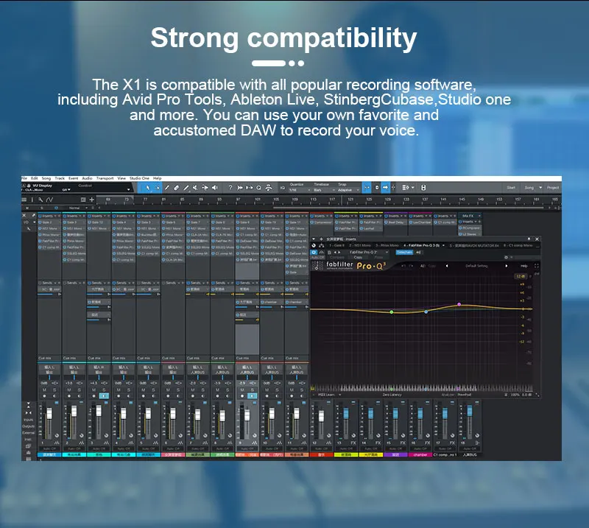Click the green EQ band node
The width and height of the screenshot is (589, 528).
tap(392, 312)
